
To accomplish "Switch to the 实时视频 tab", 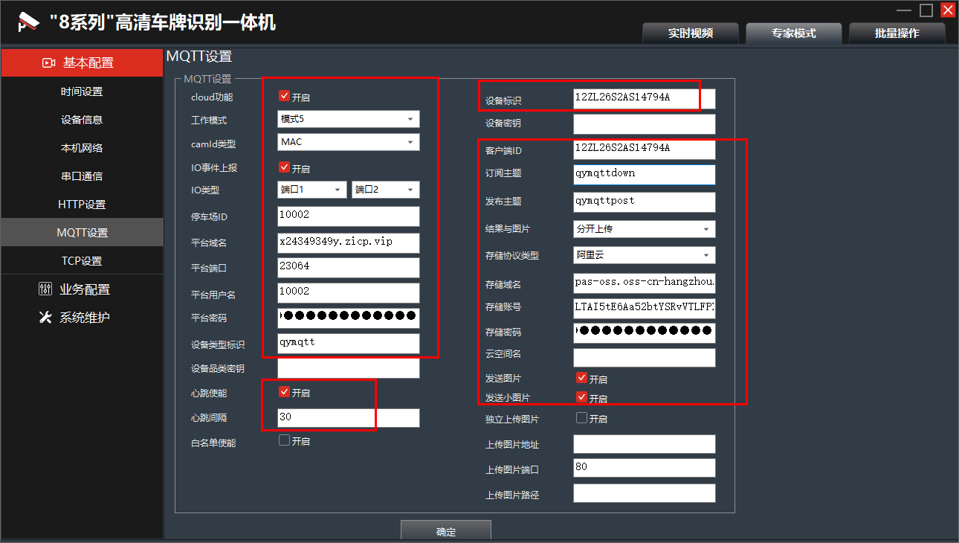I will tap(691, 33).
